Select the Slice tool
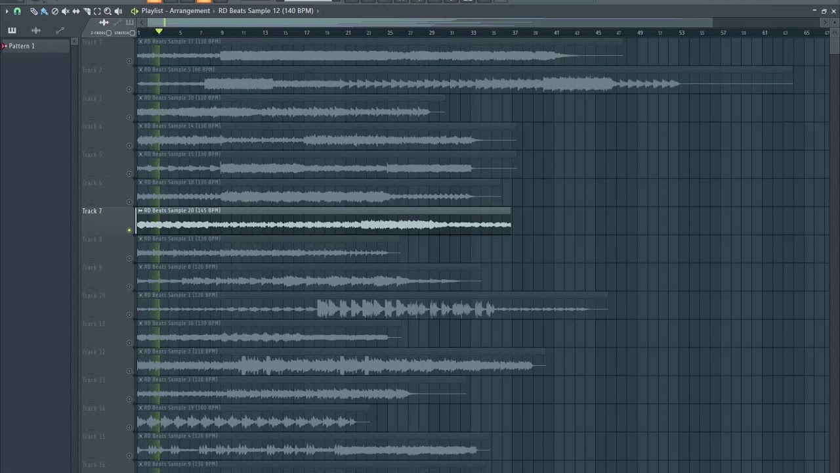840x473 pixels. pos(87,11)
